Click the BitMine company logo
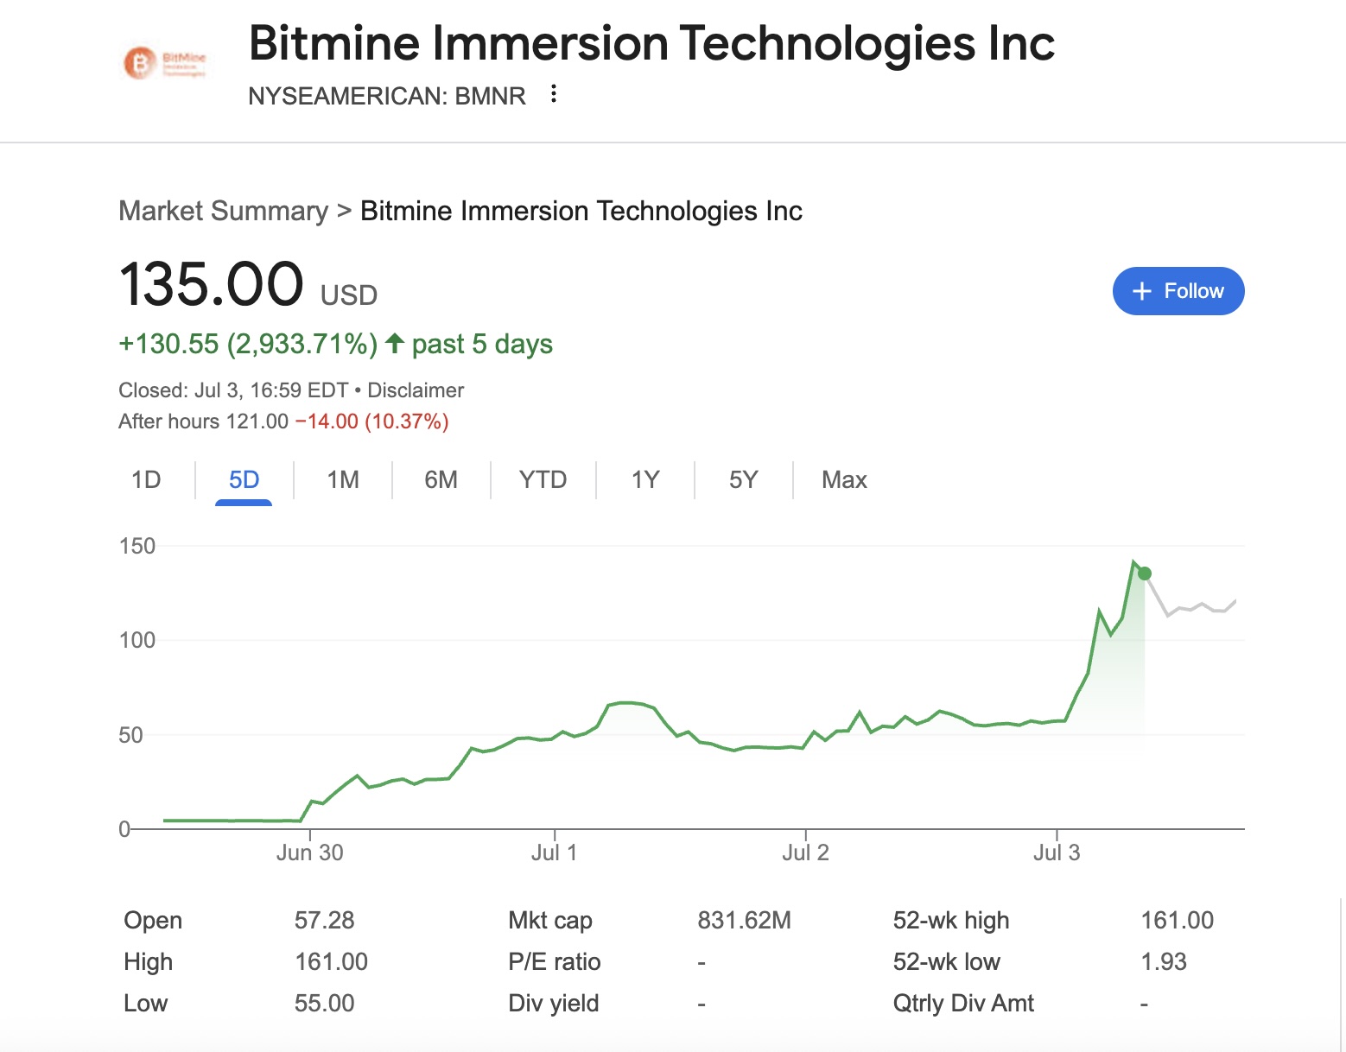The width and height of the screenshot is (1346, 1052). (164, 63)
